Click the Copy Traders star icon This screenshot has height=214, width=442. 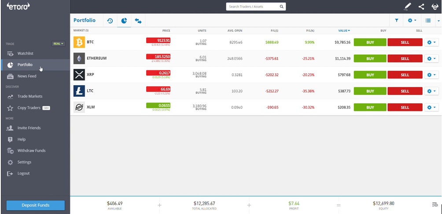(10, 108)
